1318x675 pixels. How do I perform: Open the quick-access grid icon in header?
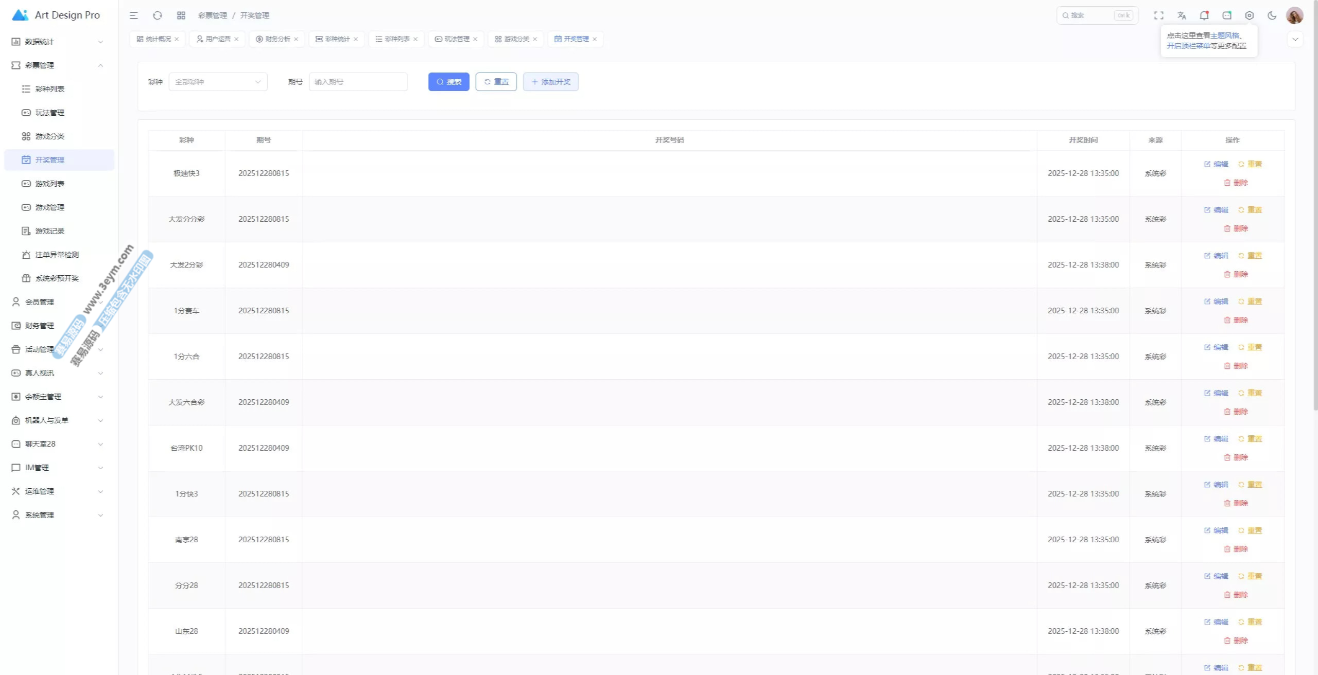181,15
